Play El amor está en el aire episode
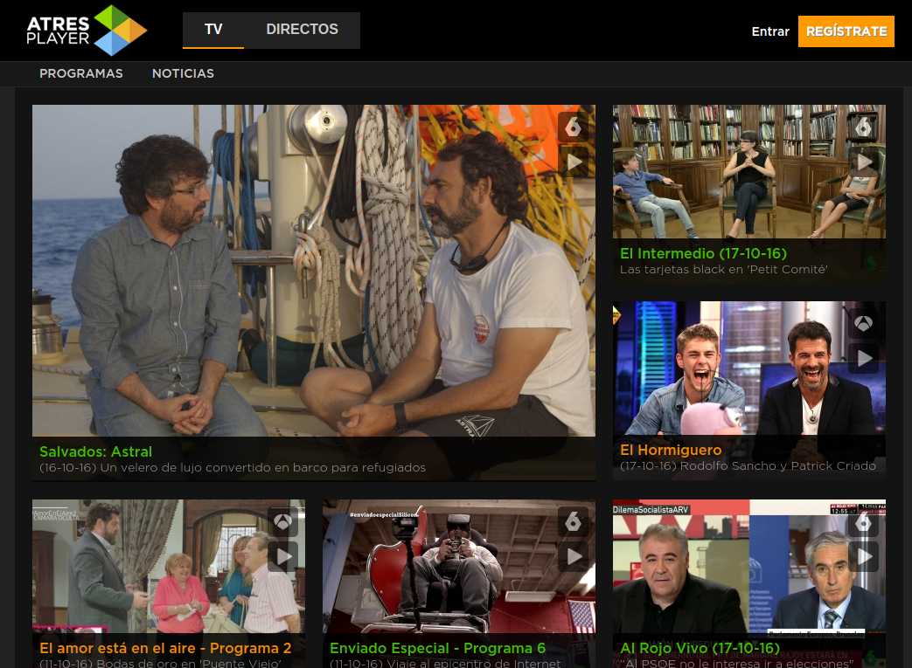 [x=283, y=556]
